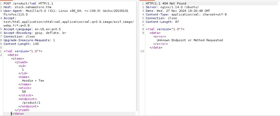
Task: Click the opening <data> tag in response
Action: point(155,33)
